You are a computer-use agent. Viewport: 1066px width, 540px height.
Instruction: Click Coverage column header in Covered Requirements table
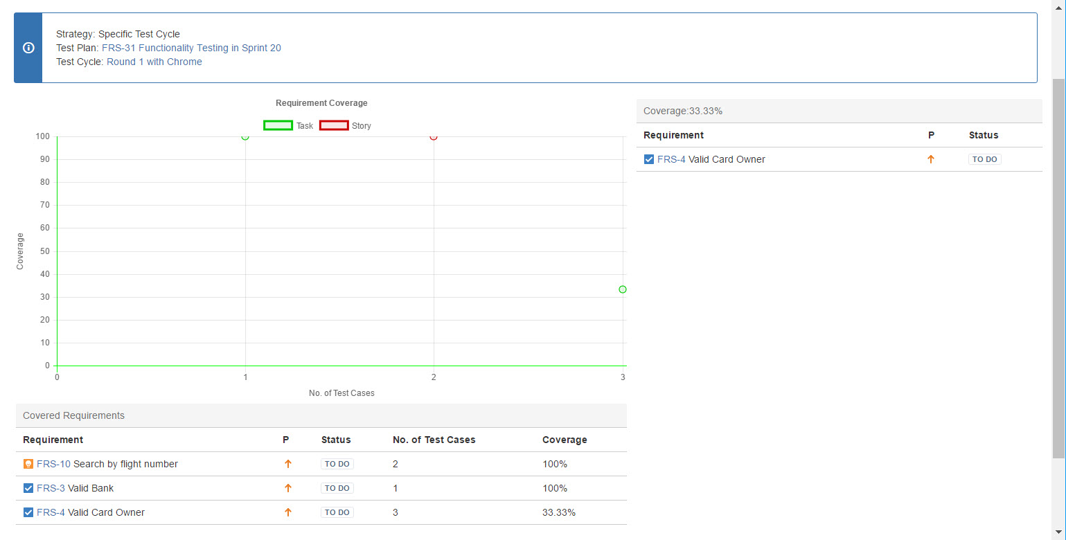(565, 440)
